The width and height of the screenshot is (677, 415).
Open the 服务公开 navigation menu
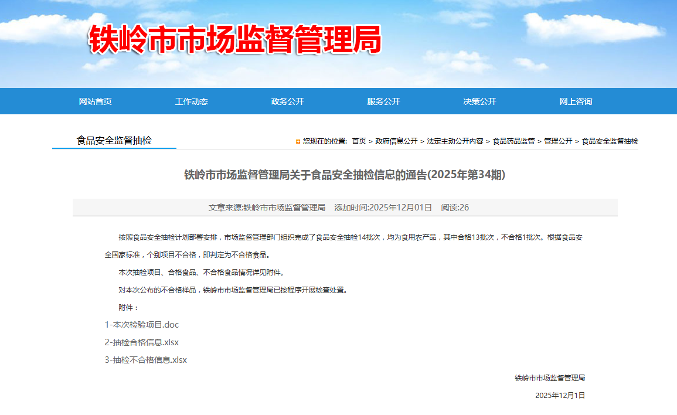383,101
